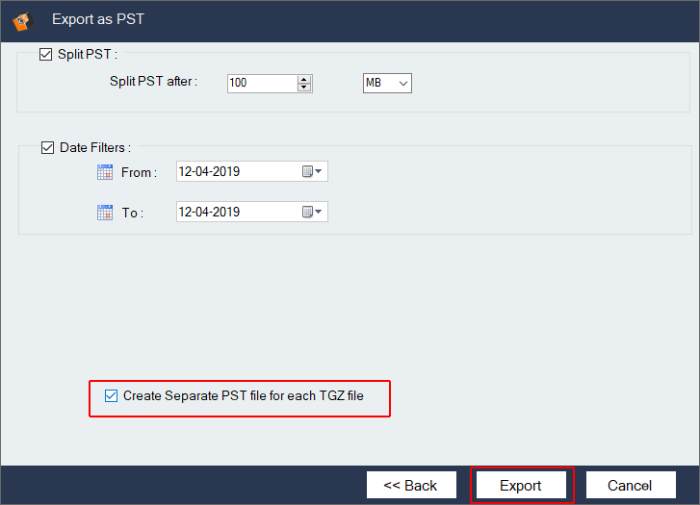Toggle Create Separate PST file for each TGZ
The height and width of the screenshot is (505, 700).
click(x=111, y=395)
